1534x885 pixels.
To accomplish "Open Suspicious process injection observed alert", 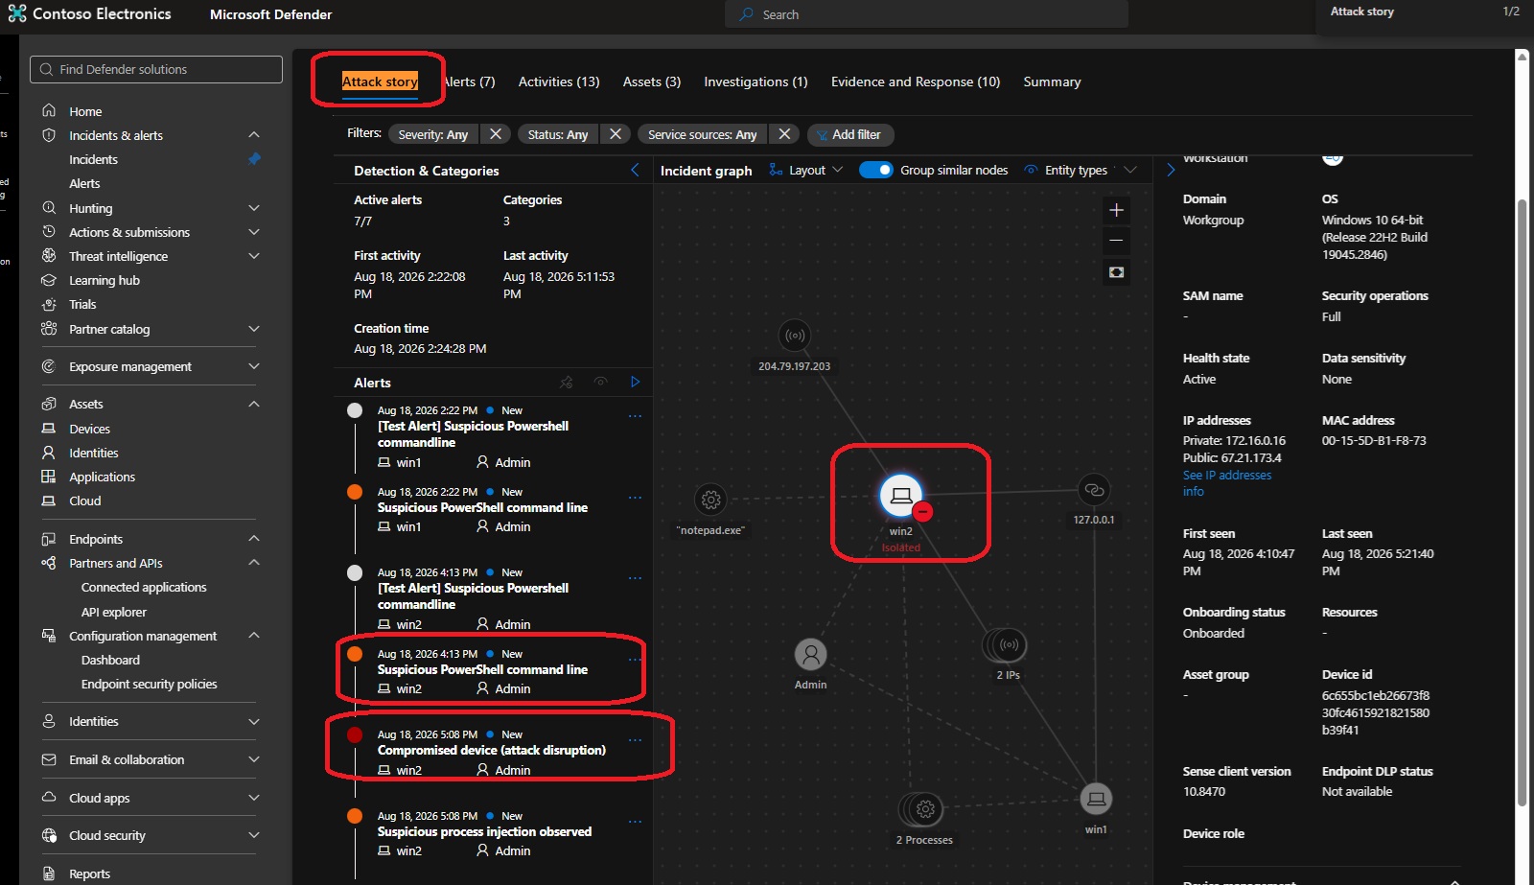I will 484,831.
